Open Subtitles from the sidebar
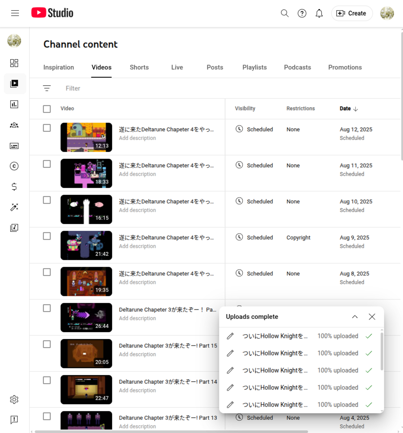Viewport: 403px width, 433px height. coord(14,146)
